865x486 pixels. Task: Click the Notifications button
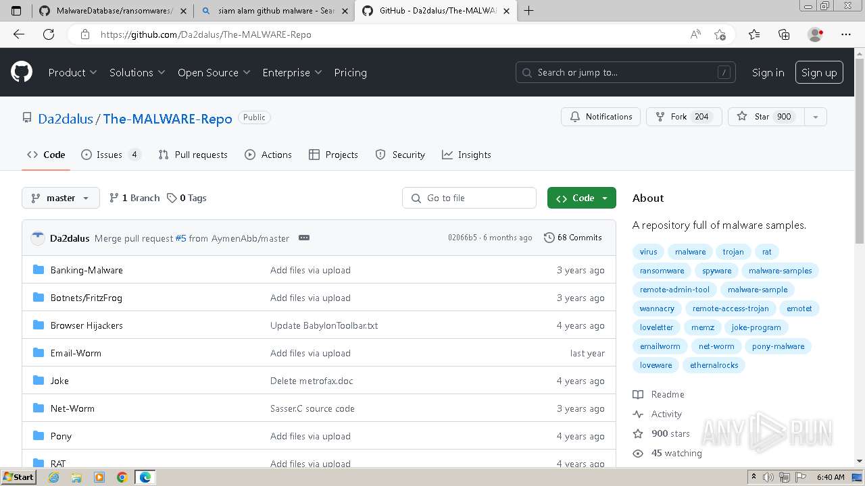tap(601, 117)
